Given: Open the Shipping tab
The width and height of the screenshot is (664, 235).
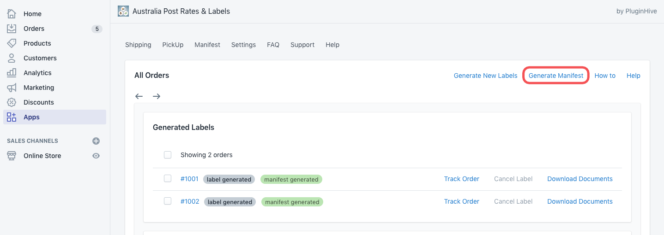Looking at the screenshot, I should pos(138,45).
